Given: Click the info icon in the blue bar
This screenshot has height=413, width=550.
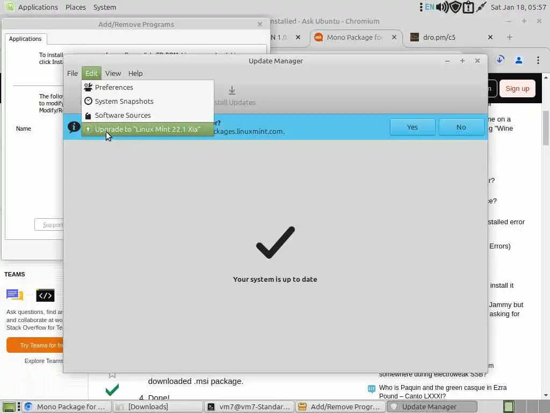Looking at the screenshot, I should tap(74, 127).
